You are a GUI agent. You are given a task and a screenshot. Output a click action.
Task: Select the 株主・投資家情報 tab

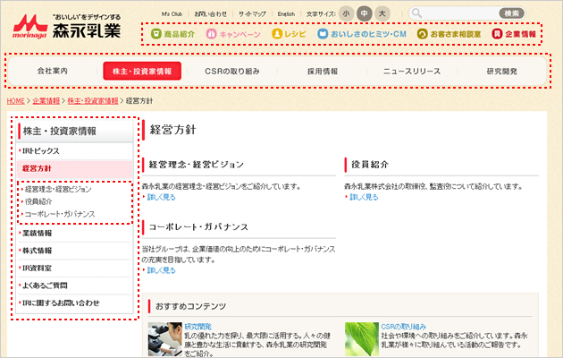click(x=142, y=72)
